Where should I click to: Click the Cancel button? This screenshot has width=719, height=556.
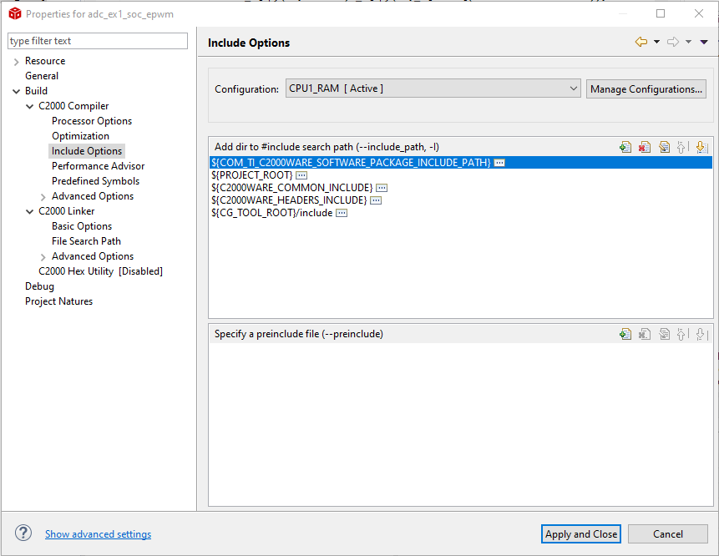[x=668, y=534]
